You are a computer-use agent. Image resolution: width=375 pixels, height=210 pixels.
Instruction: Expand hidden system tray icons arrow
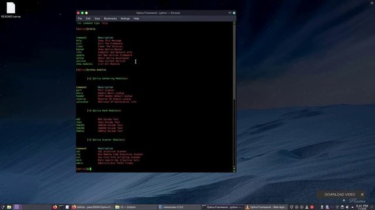point(353,207)
